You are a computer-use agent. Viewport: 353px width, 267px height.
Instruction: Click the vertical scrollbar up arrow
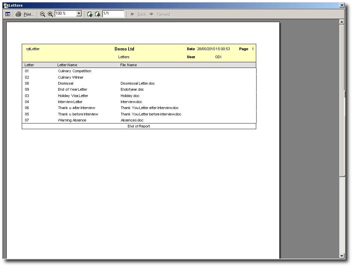click(342, 22)
